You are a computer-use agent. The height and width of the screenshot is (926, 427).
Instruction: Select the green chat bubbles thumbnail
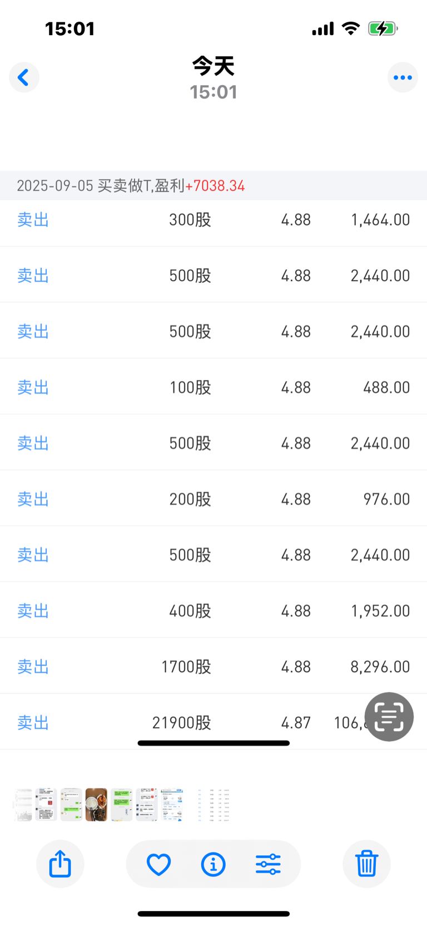click(x=122, y=805)
